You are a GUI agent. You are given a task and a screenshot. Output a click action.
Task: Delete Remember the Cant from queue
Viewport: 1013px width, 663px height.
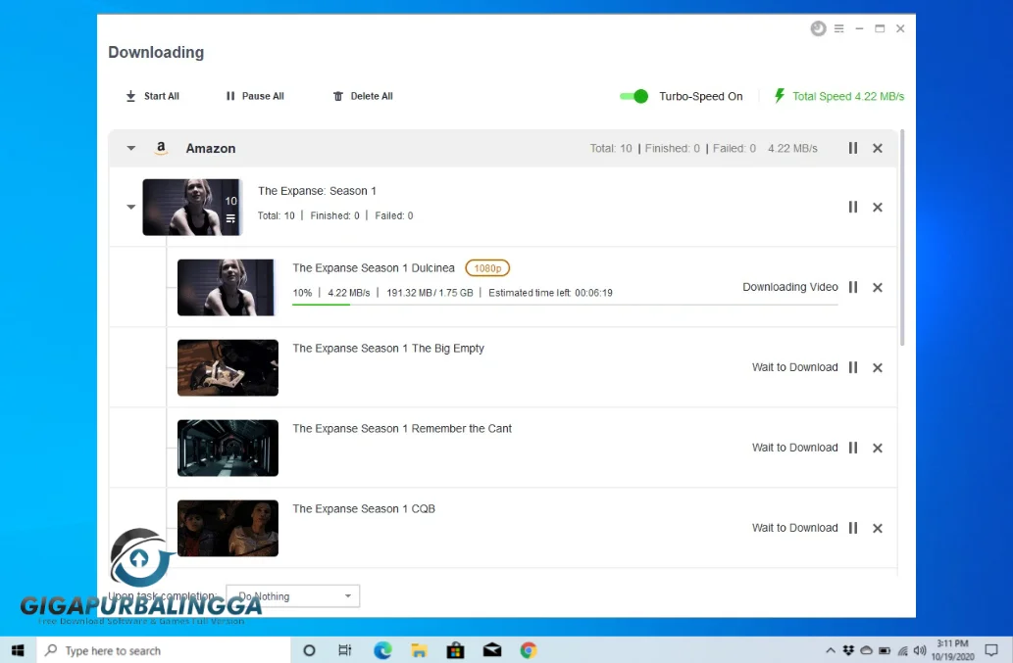[x=878, y=449]
